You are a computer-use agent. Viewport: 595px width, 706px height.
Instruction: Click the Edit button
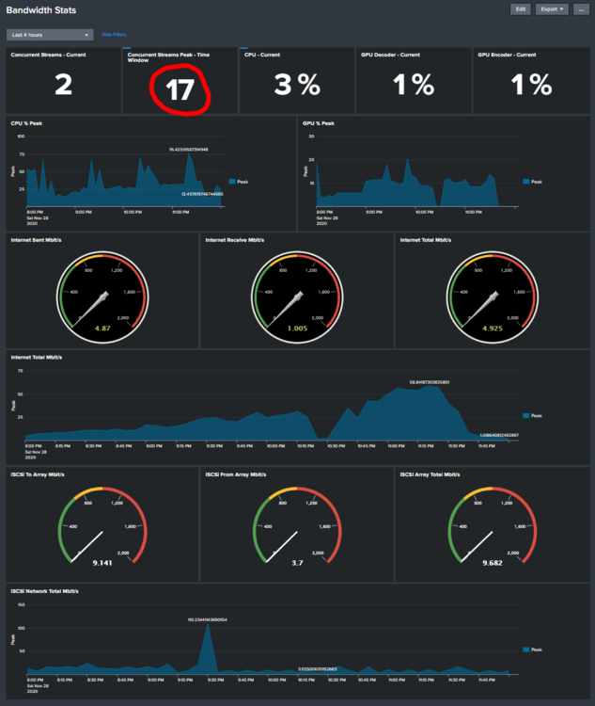[x=521, y=9]
